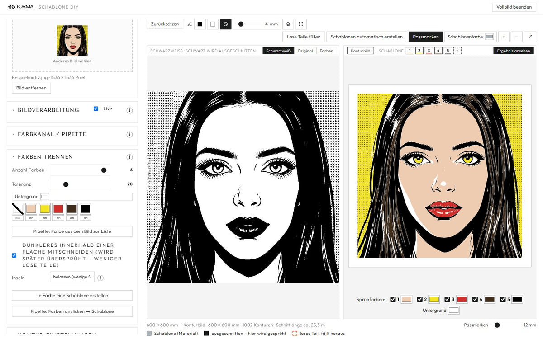Click the crossed-circle eraser mode icon

[225, 24]
